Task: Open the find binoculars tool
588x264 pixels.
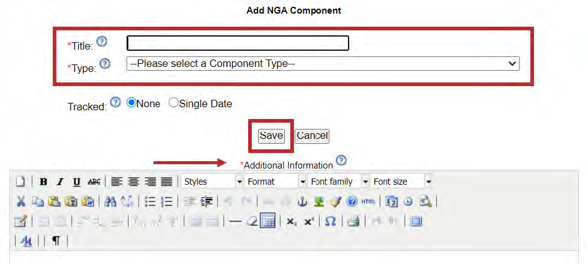Action: 110,201
